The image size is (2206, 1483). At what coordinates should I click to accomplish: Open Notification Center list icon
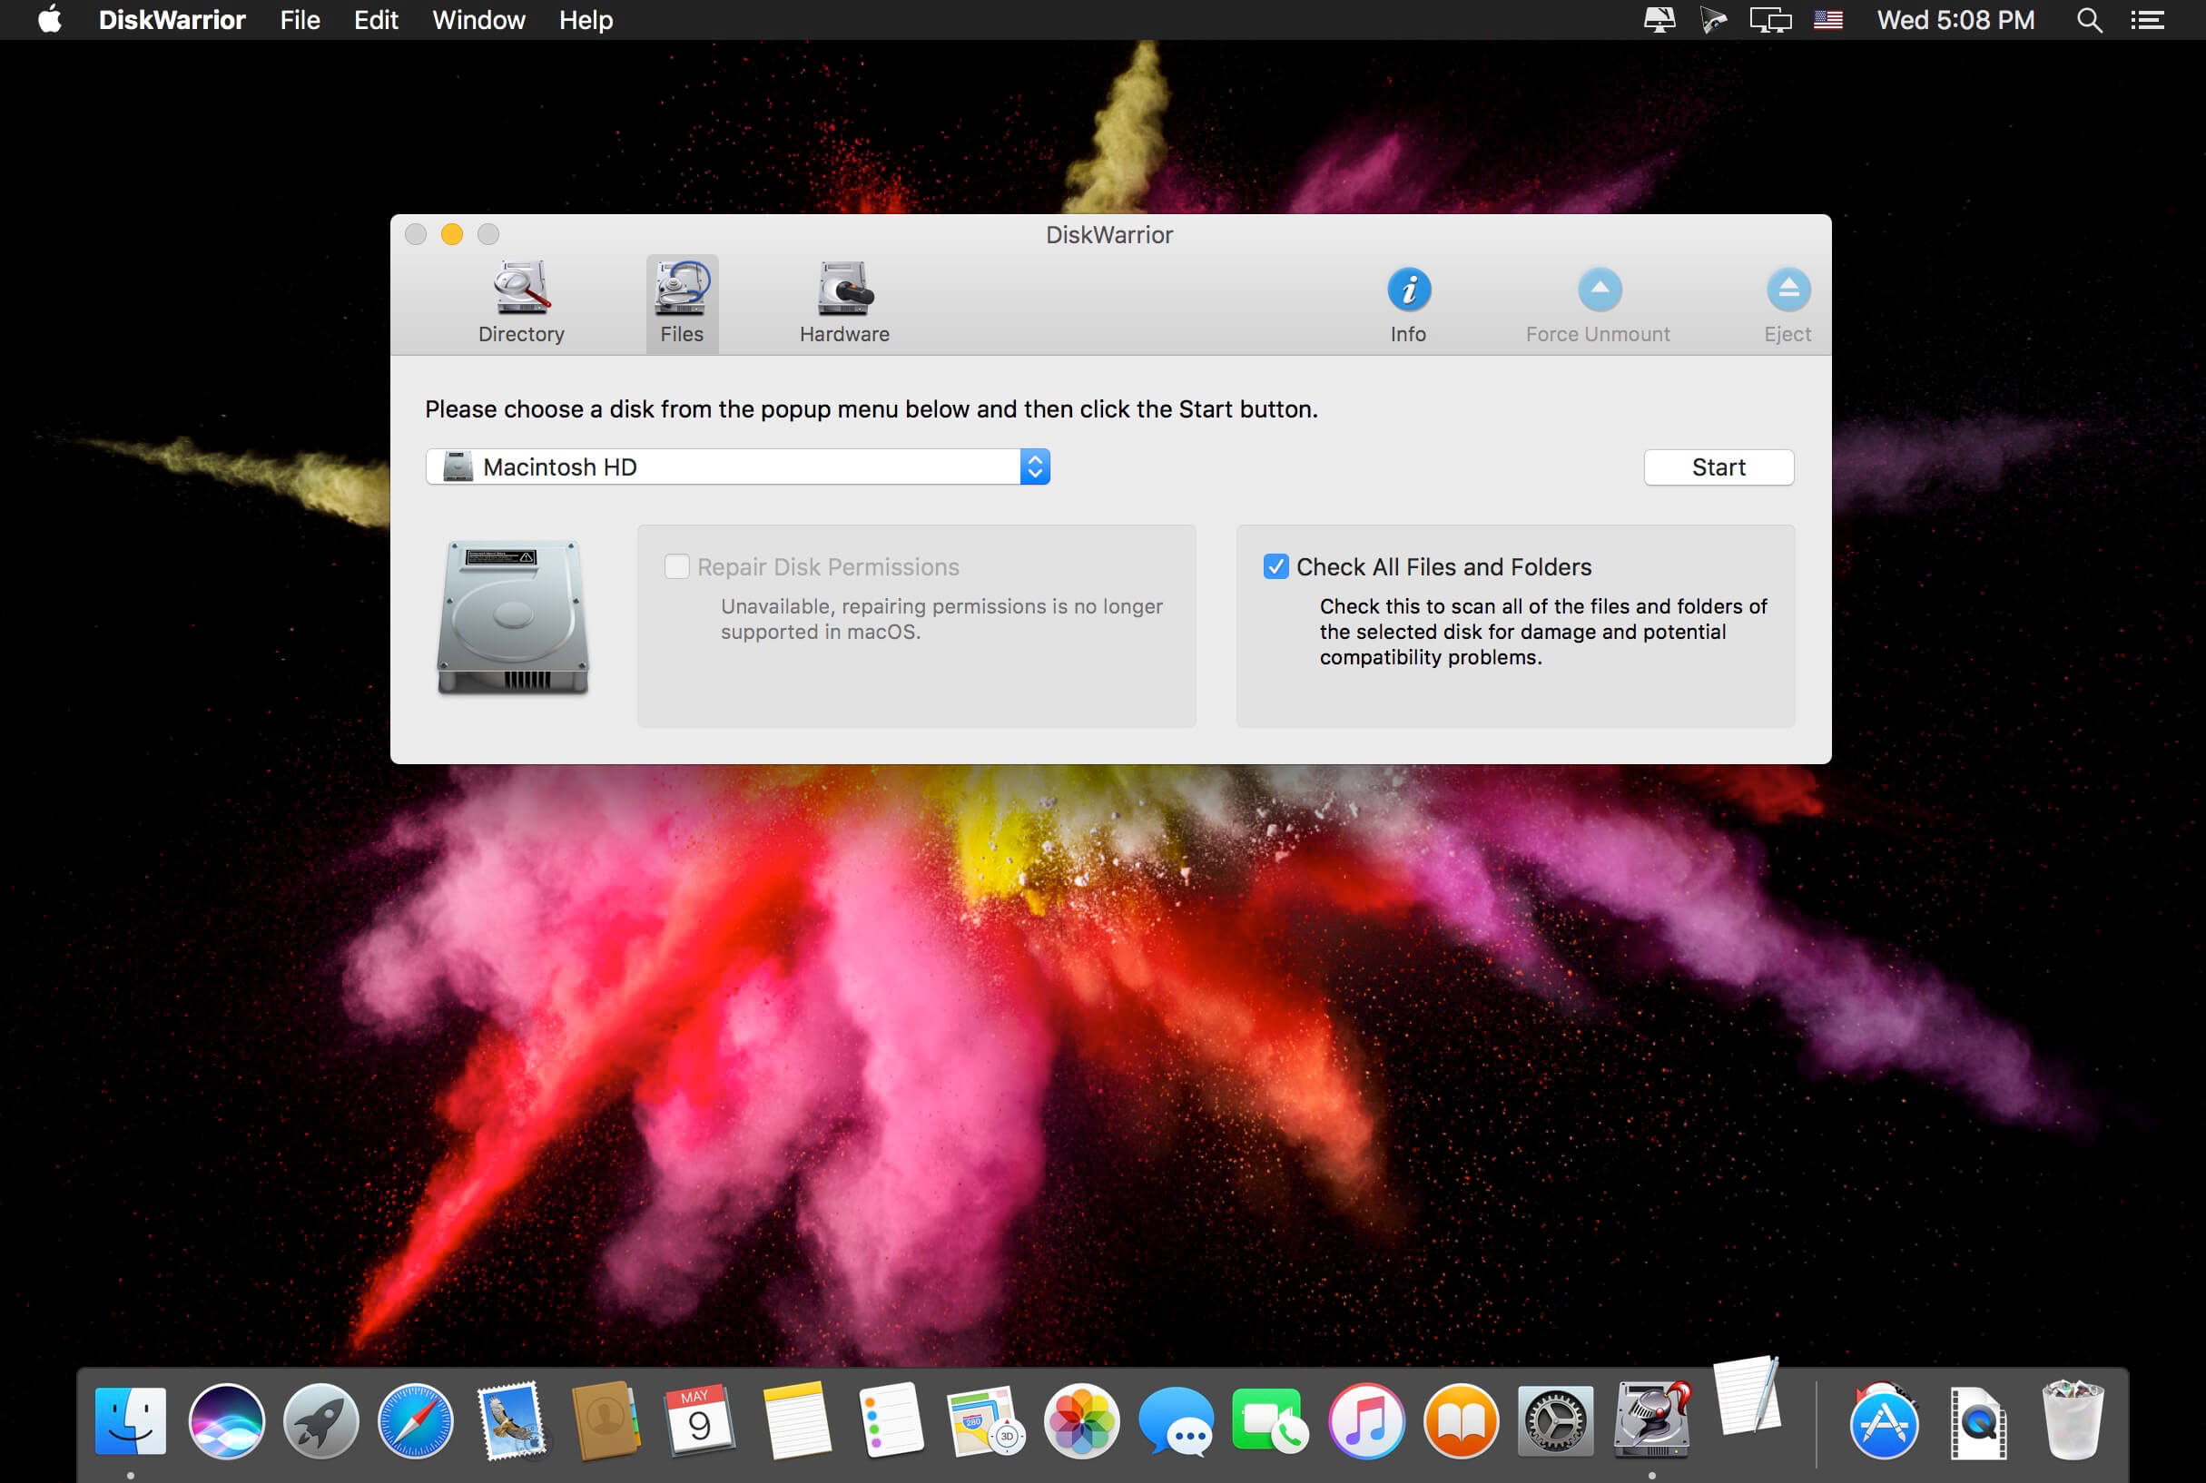tap(2147, 20)
